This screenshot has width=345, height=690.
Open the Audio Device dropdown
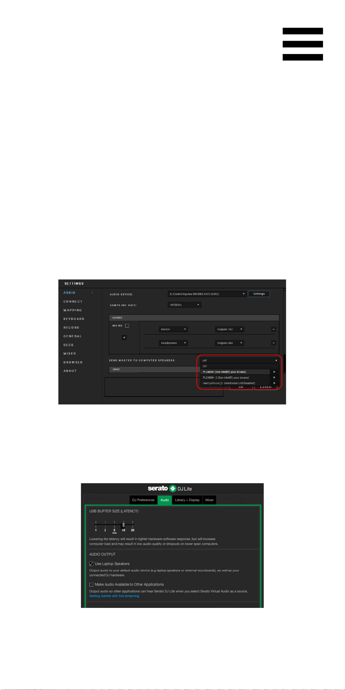pos(207,294)
